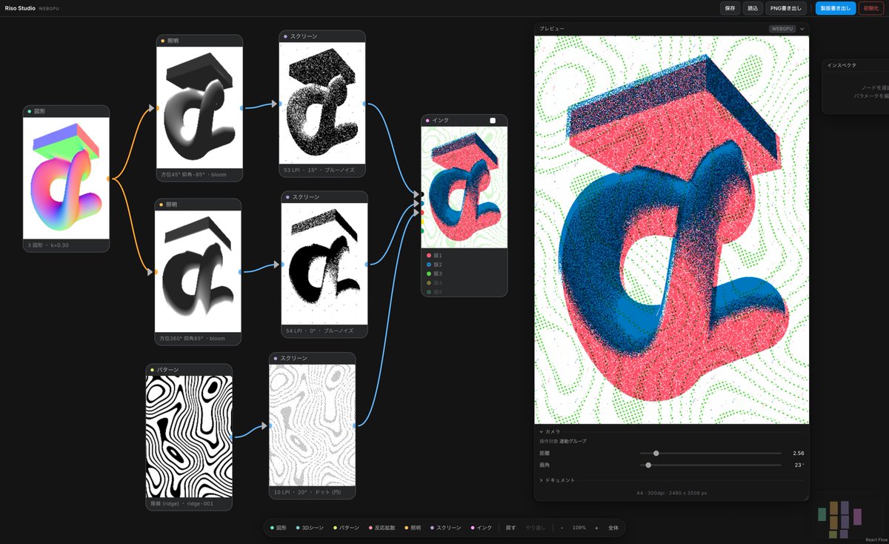Image resolution: width=889 pixels, height=544 pixels.
Task: Click '稜線 (ridge) · ridge-001' caption
Action: (x=182, y=503)
